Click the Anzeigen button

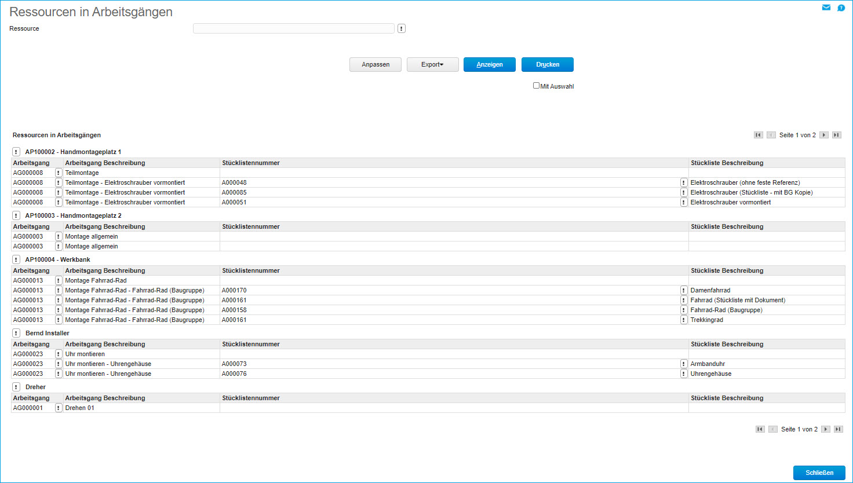coord(489,64)
